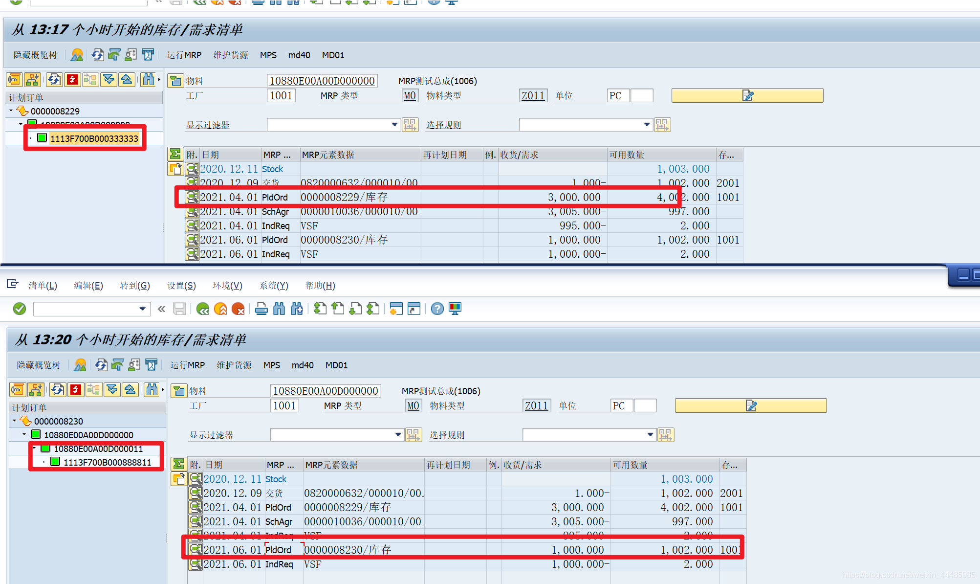Select tree item 1113F700B000333333
Screen dimensions: 980x584
point(94,138)
